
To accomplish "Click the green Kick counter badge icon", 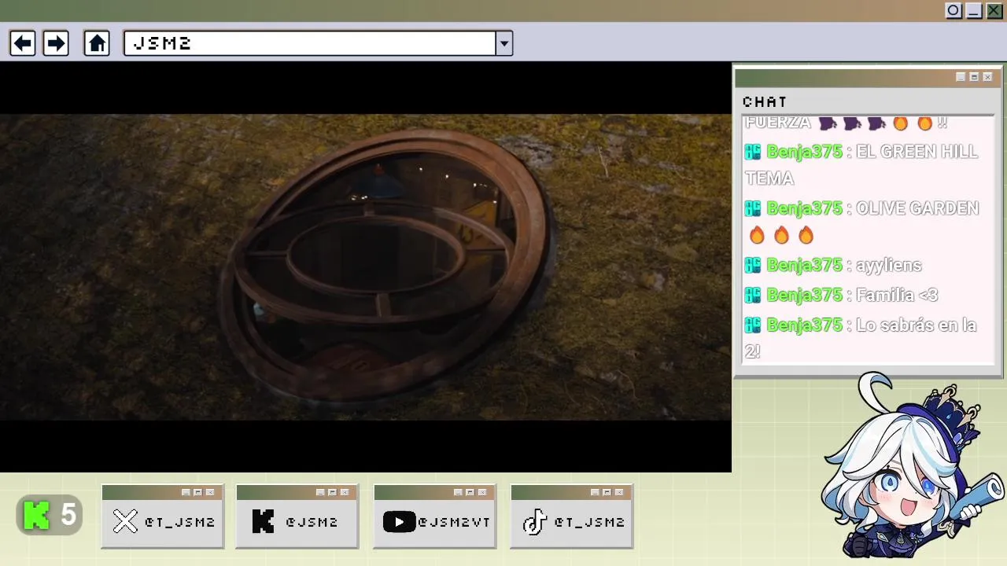I will [36, 516].
